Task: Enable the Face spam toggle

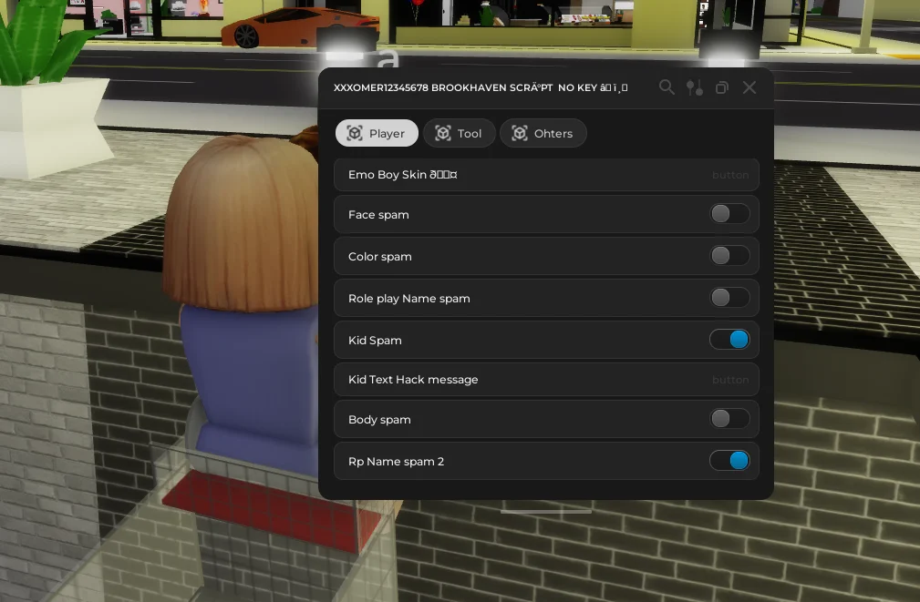Action: (729, 214)
